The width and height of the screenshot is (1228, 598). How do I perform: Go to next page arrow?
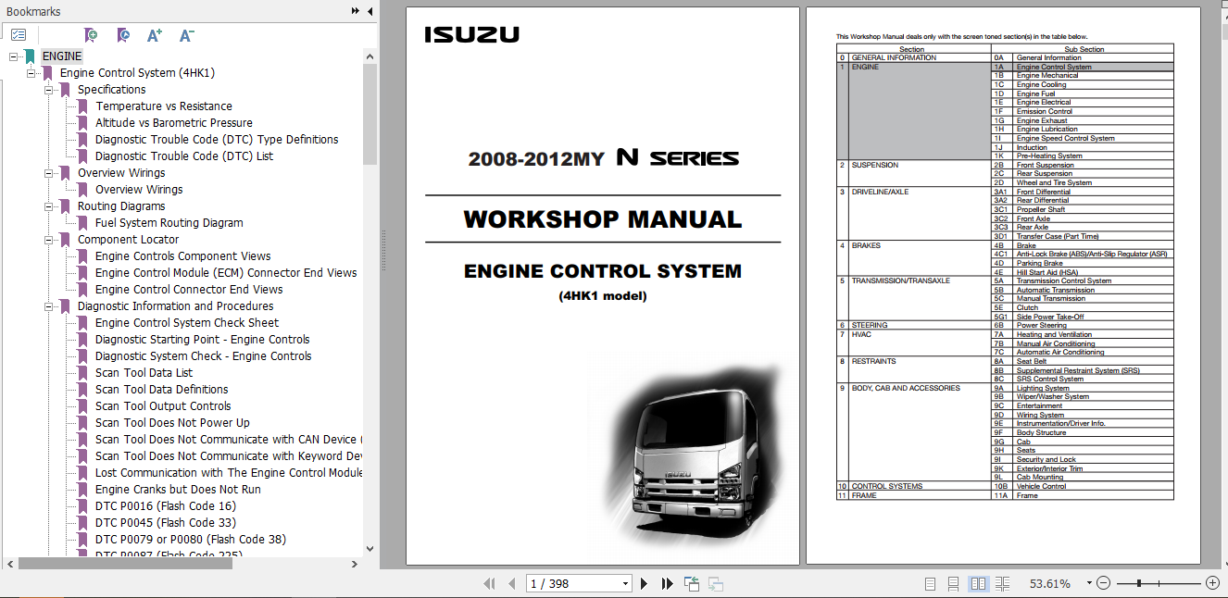click(645, 583)
